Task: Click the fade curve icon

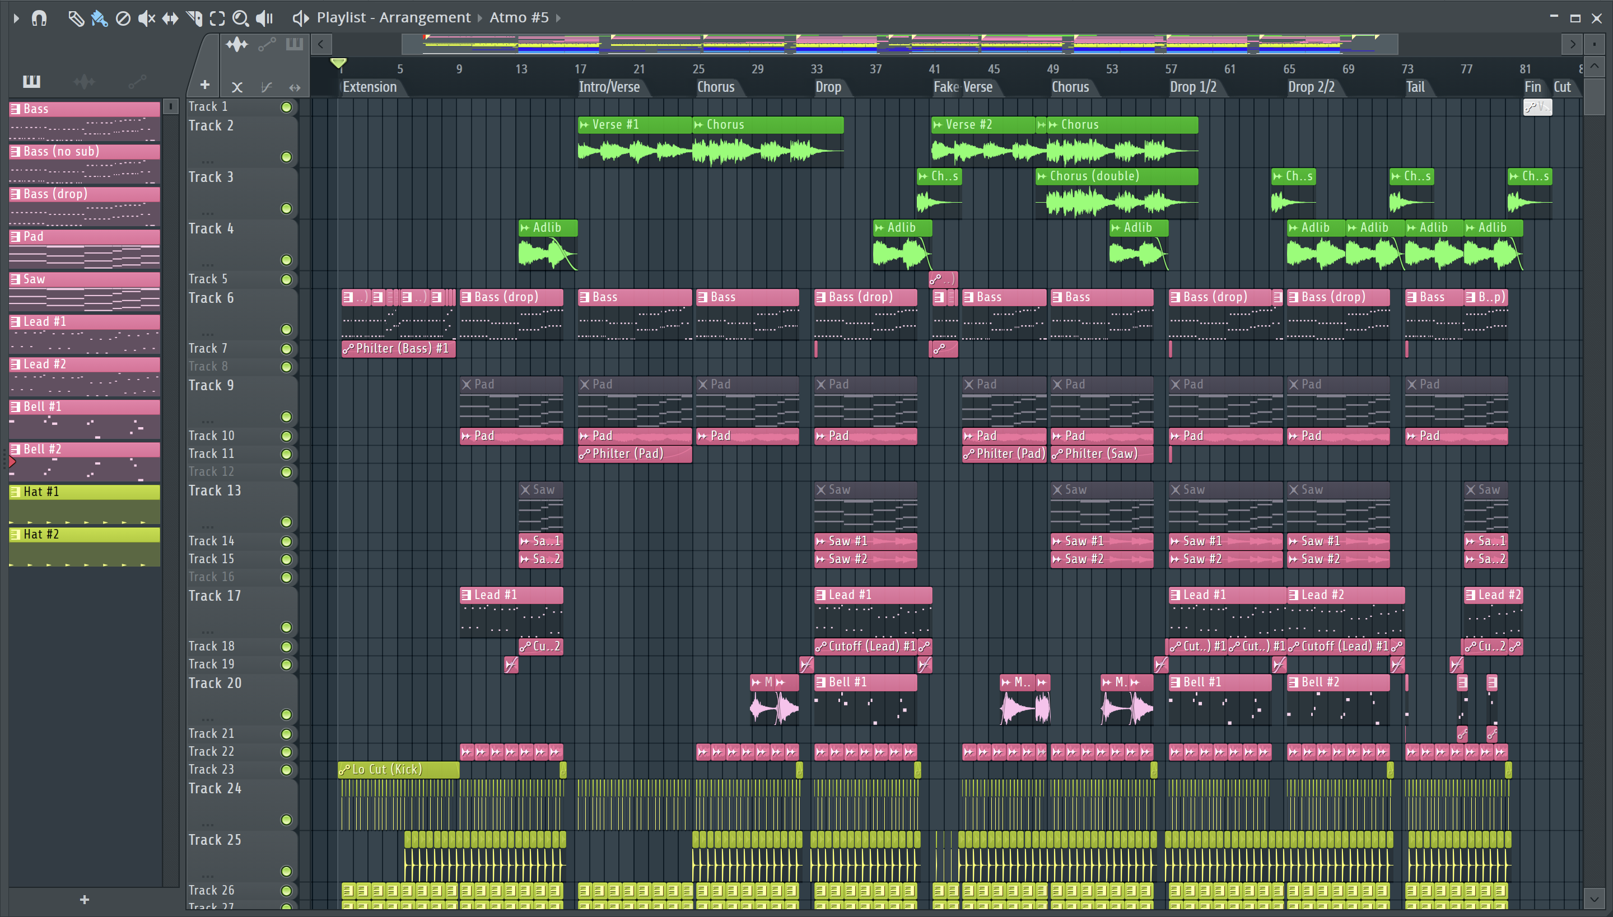Action: [x=267, y=87]
